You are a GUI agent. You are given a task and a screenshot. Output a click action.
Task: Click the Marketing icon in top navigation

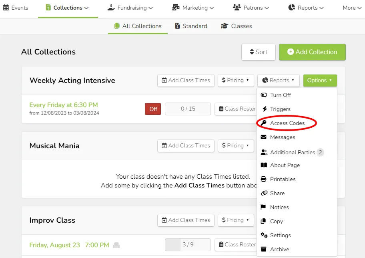176,8
